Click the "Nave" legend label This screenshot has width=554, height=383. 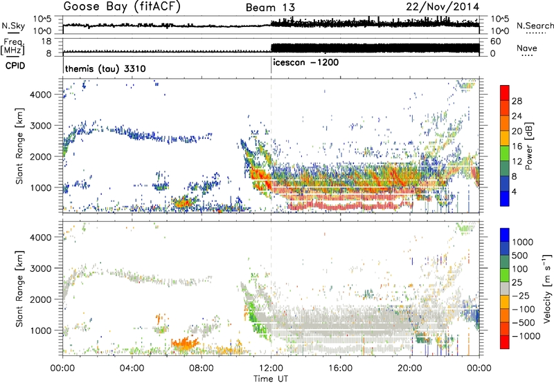pyautogui.click(x=527, y=48)
